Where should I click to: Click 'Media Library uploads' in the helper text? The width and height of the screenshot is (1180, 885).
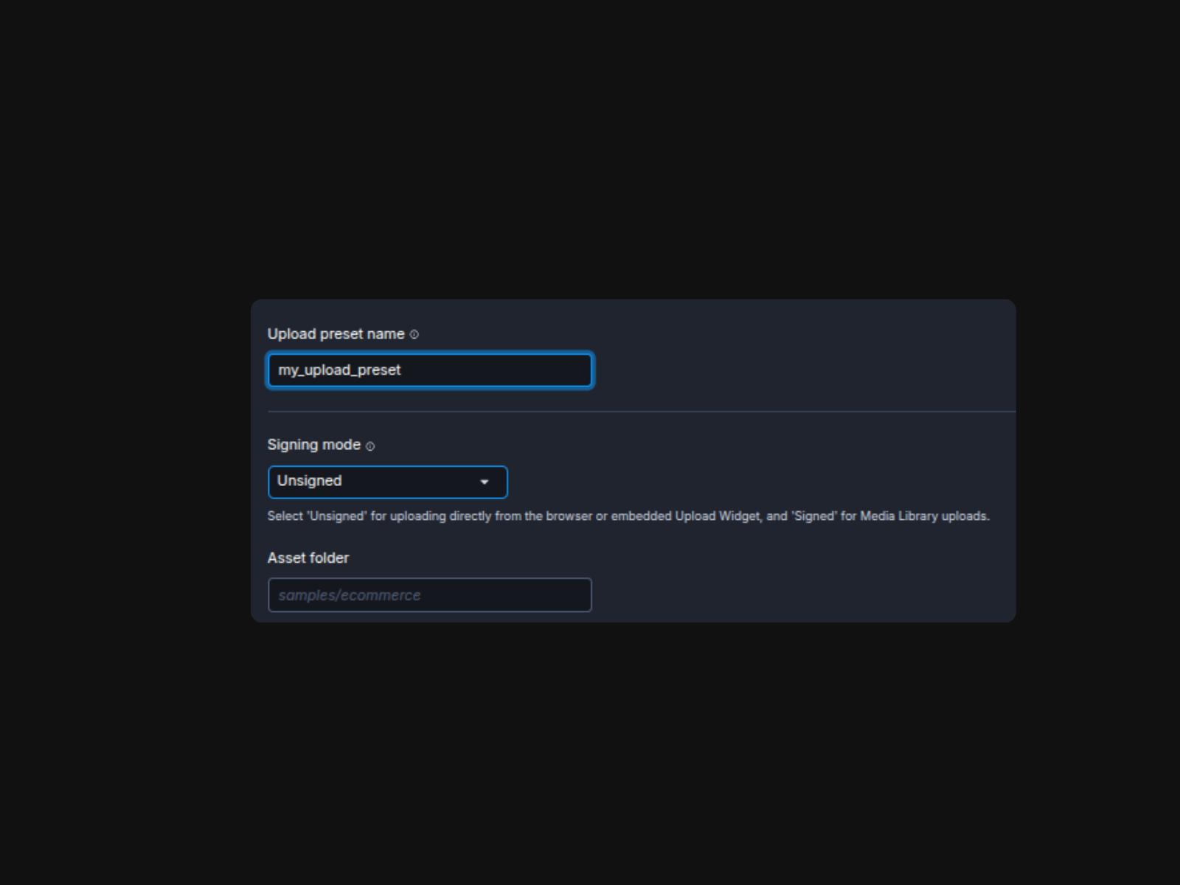[x=924, y=516]
